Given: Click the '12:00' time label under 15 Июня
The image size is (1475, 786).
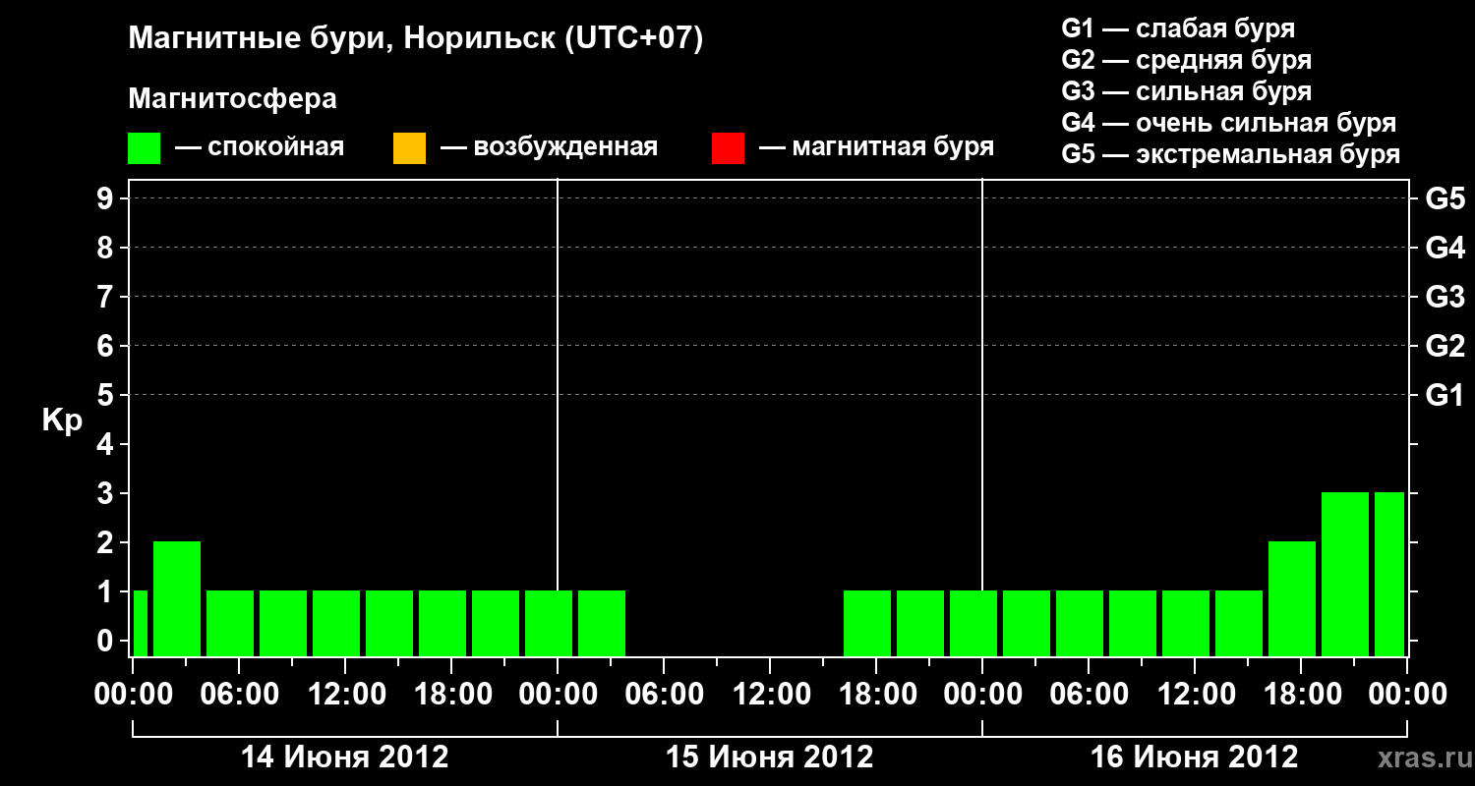Looking at the screenshot, I should [770, 695].
